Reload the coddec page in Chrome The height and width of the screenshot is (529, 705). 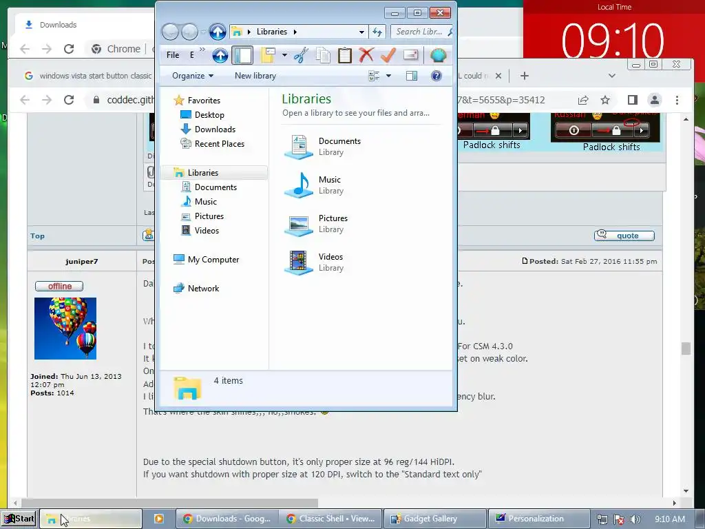pyautogui.click(x=69, y=100)
